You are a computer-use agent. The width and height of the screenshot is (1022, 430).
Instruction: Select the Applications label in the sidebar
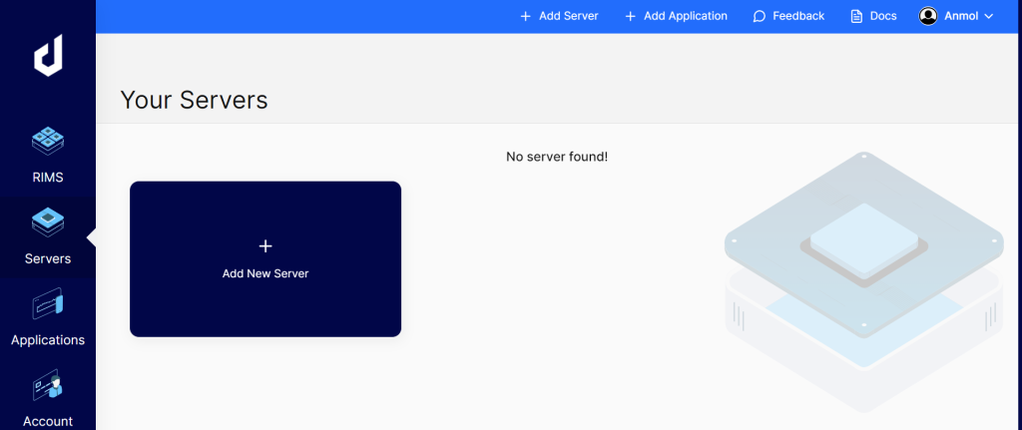click(48, 340)
